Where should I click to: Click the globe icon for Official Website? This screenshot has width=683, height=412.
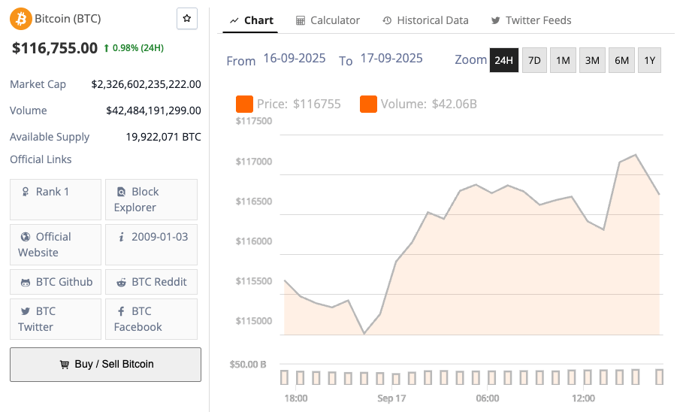pyautogui.click(x=26, y=237)
